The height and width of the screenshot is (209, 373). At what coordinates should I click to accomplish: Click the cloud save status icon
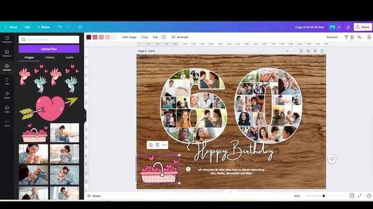80,27
